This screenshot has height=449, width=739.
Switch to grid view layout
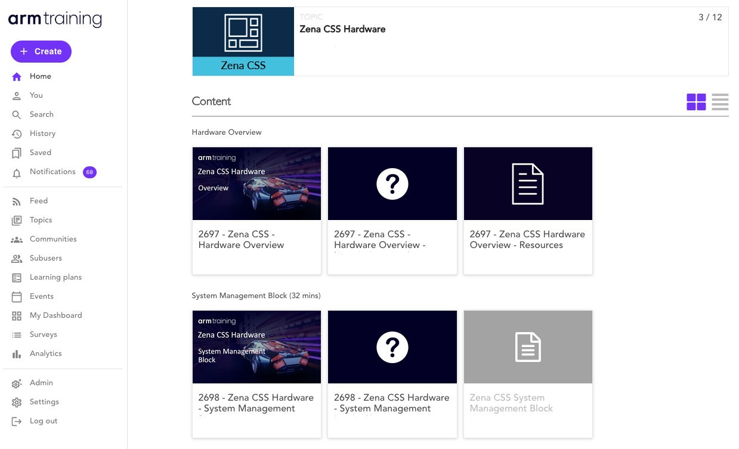(696, 102)
